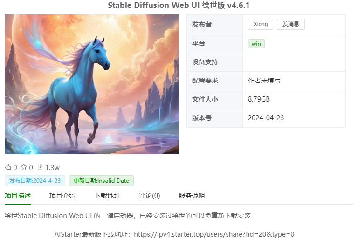Click the 更新日期:Invalid Date badge

pos(101,181)
